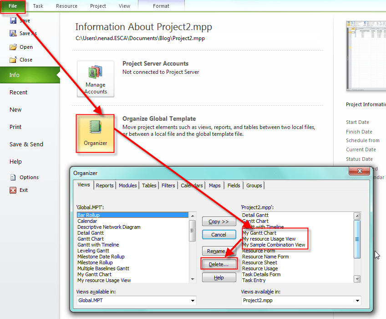The image size is (386, 319).
Task: Open the Format ribbon tab
Action: pyautogui.click(x=161, y=6)
